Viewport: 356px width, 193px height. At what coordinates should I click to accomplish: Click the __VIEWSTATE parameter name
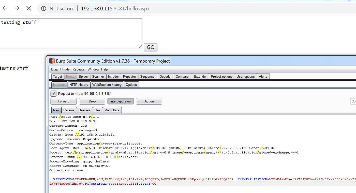(60, 179)
